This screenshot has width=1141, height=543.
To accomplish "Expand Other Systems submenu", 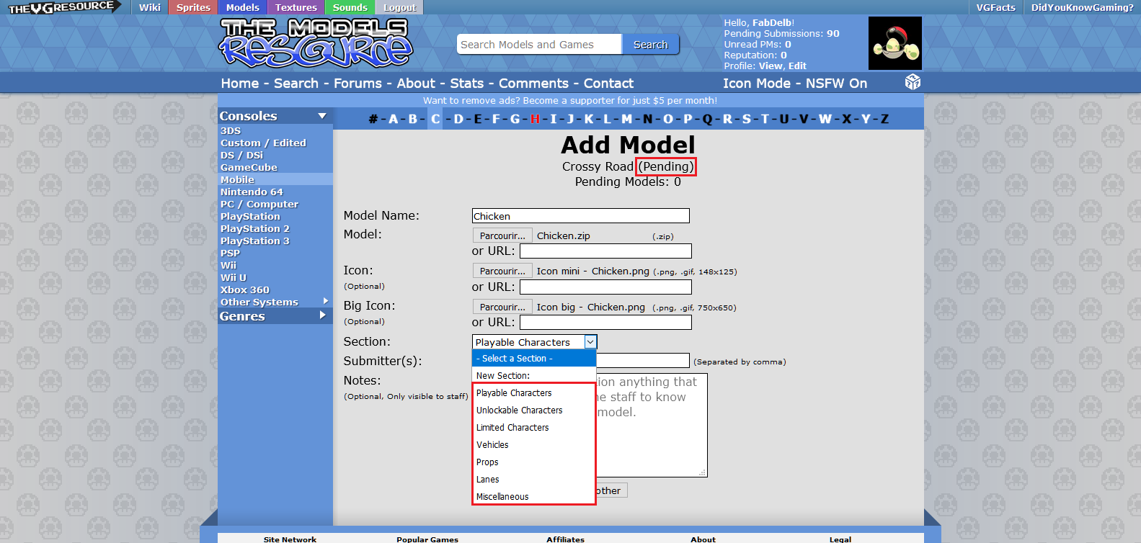I will [326, 302].
